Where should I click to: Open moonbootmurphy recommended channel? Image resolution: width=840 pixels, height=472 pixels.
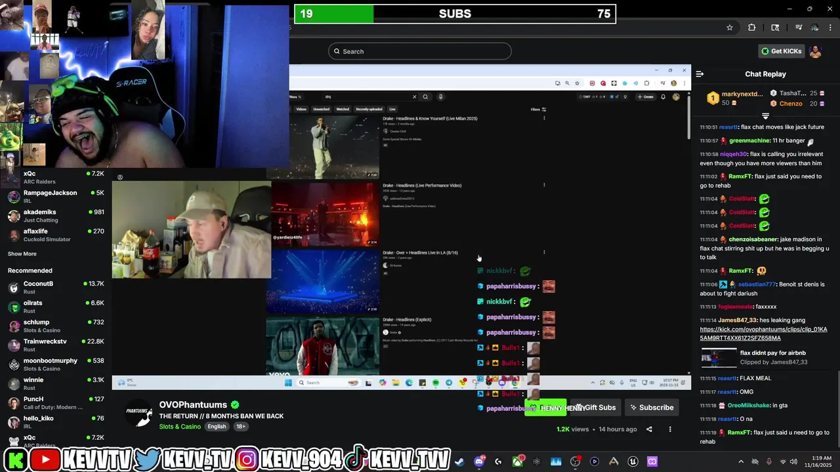(x=56, y=364)
